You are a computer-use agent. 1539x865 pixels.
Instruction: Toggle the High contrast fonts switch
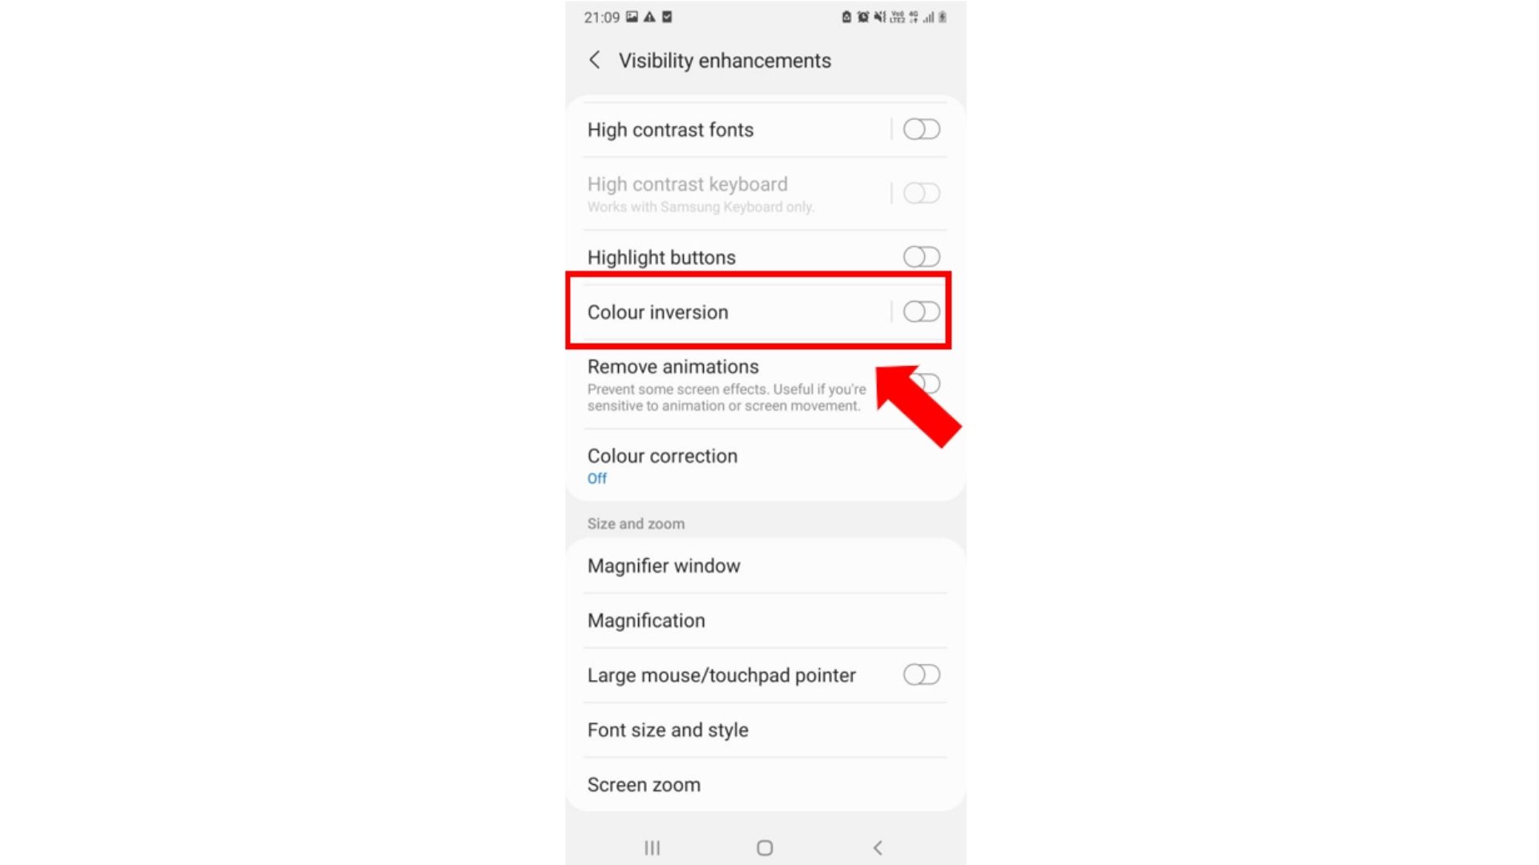919,129
